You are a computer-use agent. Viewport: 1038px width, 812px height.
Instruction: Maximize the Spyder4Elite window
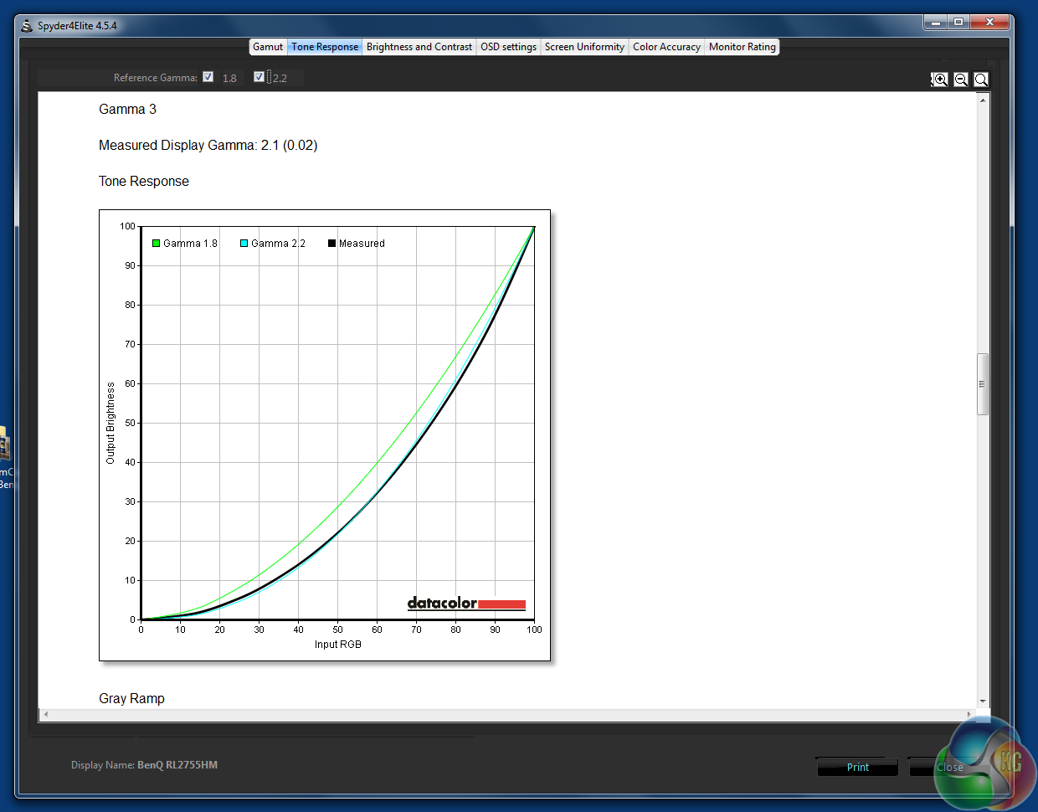click(x=958, y=22)
